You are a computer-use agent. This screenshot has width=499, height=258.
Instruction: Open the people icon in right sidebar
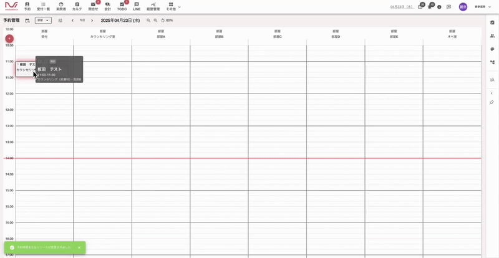tap(492, 36)
